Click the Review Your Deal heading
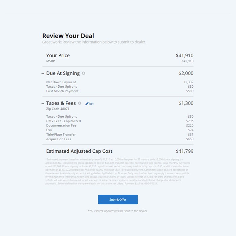This screenshot has height=236, width=236. 68,36
